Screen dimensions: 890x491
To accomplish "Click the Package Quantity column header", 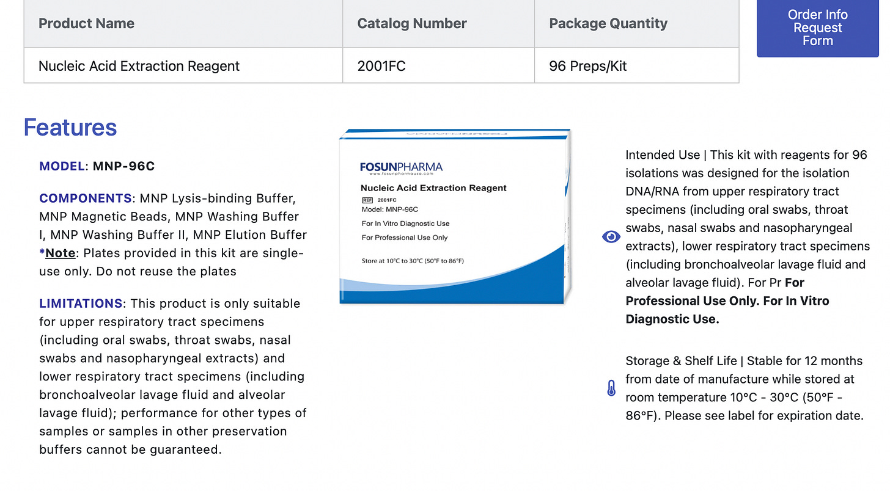I will 636,24.
